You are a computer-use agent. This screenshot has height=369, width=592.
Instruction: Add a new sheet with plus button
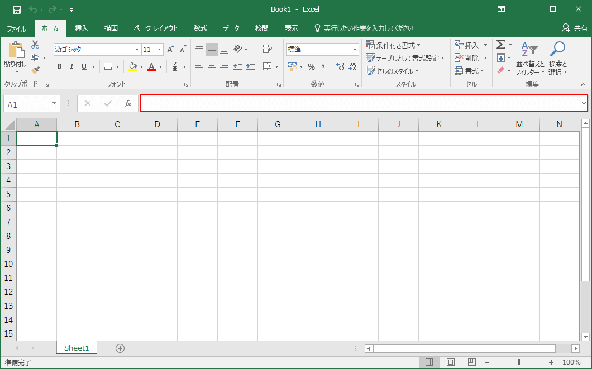pyautogui.click(x=120, y=348)
